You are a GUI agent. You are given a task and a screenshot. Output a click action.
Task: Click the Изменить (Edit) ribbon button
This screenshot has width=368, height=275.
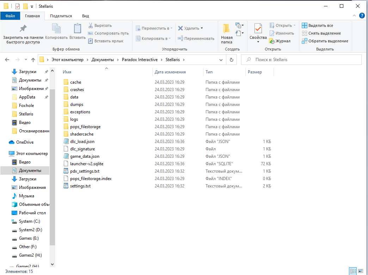(x=282, y=33)
